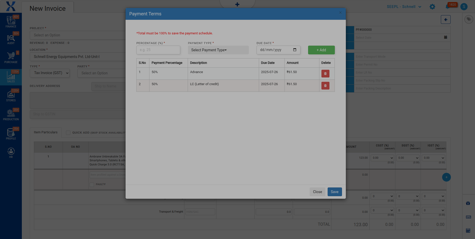Click the Percentage input field
This screenshot has width=475, height=239.
coord(158,50)
